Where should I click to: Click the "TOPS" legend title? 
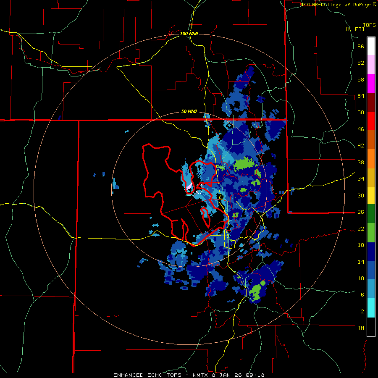click(x=369, y=25)
